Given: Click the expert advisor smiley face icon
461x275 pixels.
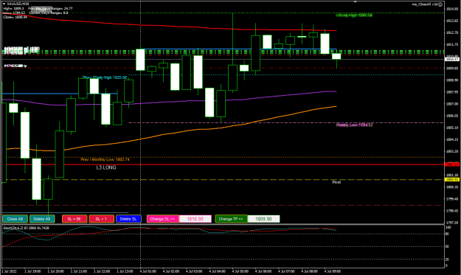Looking at the screenshot, I should coord(440,4).
